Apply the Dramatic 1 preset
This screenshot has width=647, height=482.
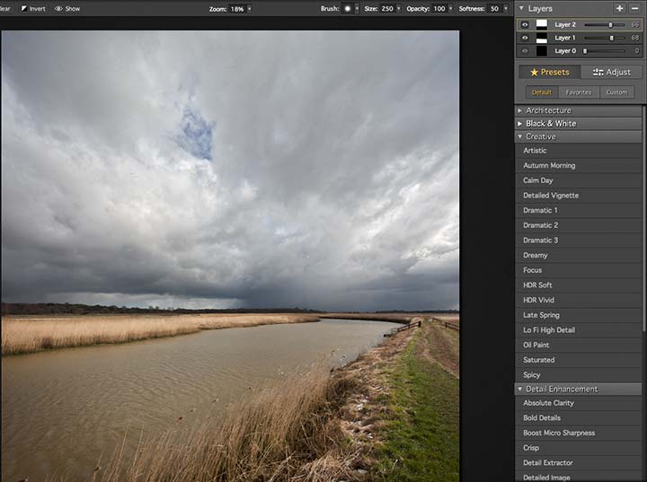[579, 210]
